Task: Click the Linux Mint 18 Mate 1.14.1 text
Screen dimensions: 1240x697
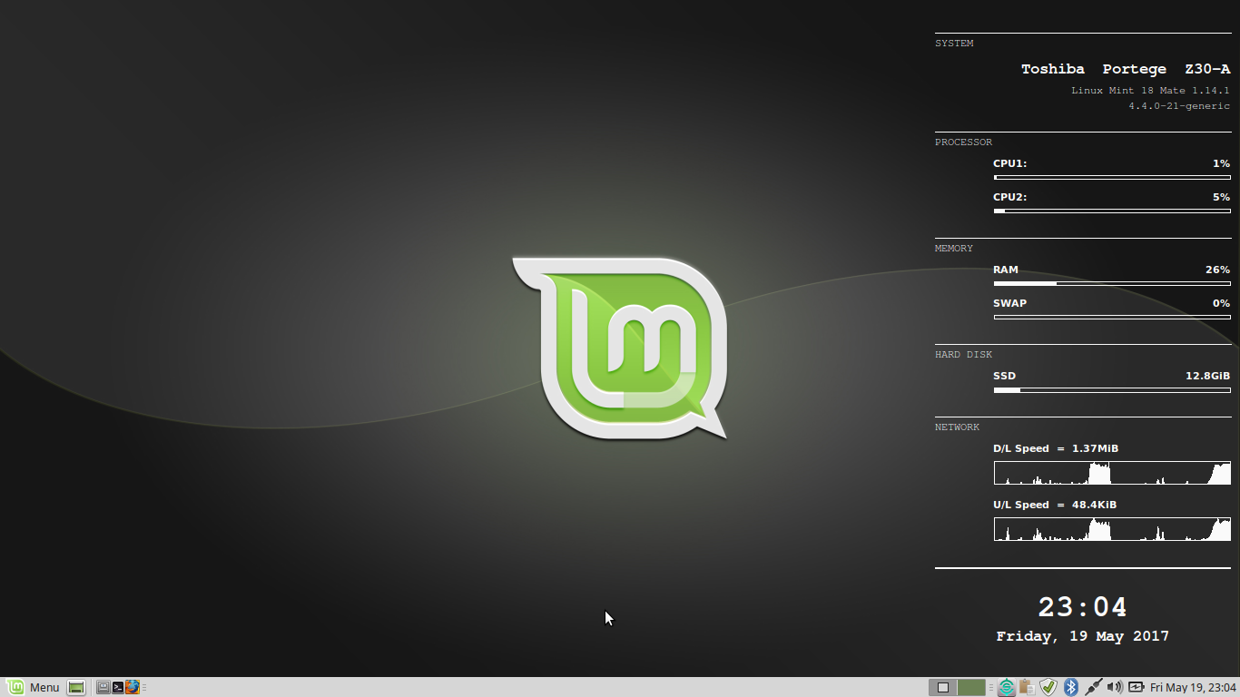Action: tap(1150, 91)
